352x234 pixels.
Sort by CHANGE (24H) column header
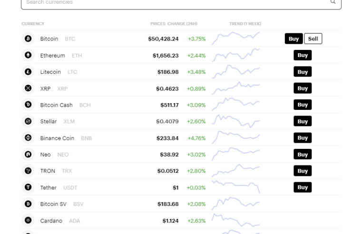pyautogui.click(x=182, y=24)
